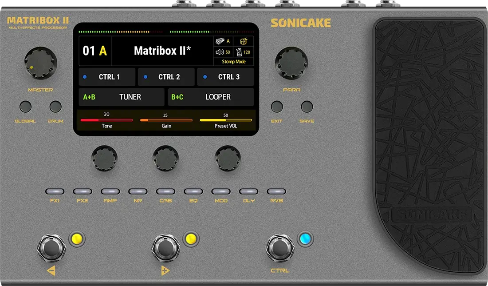Open the A+B TUNER tile

(x=122, y=97)
